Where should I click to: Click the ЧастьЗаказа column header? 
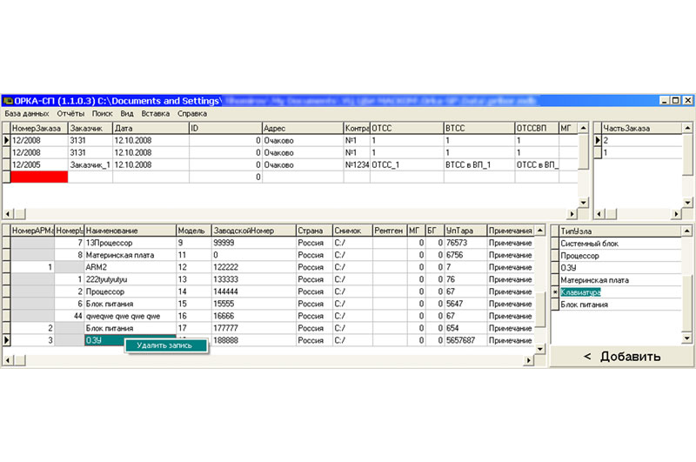click(x=641, y=128)
